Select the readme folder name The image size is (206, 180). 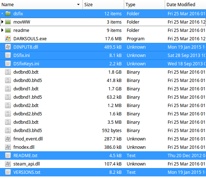21,30
